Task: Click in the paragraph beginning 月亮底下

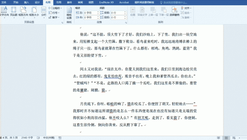Action: 135,114
